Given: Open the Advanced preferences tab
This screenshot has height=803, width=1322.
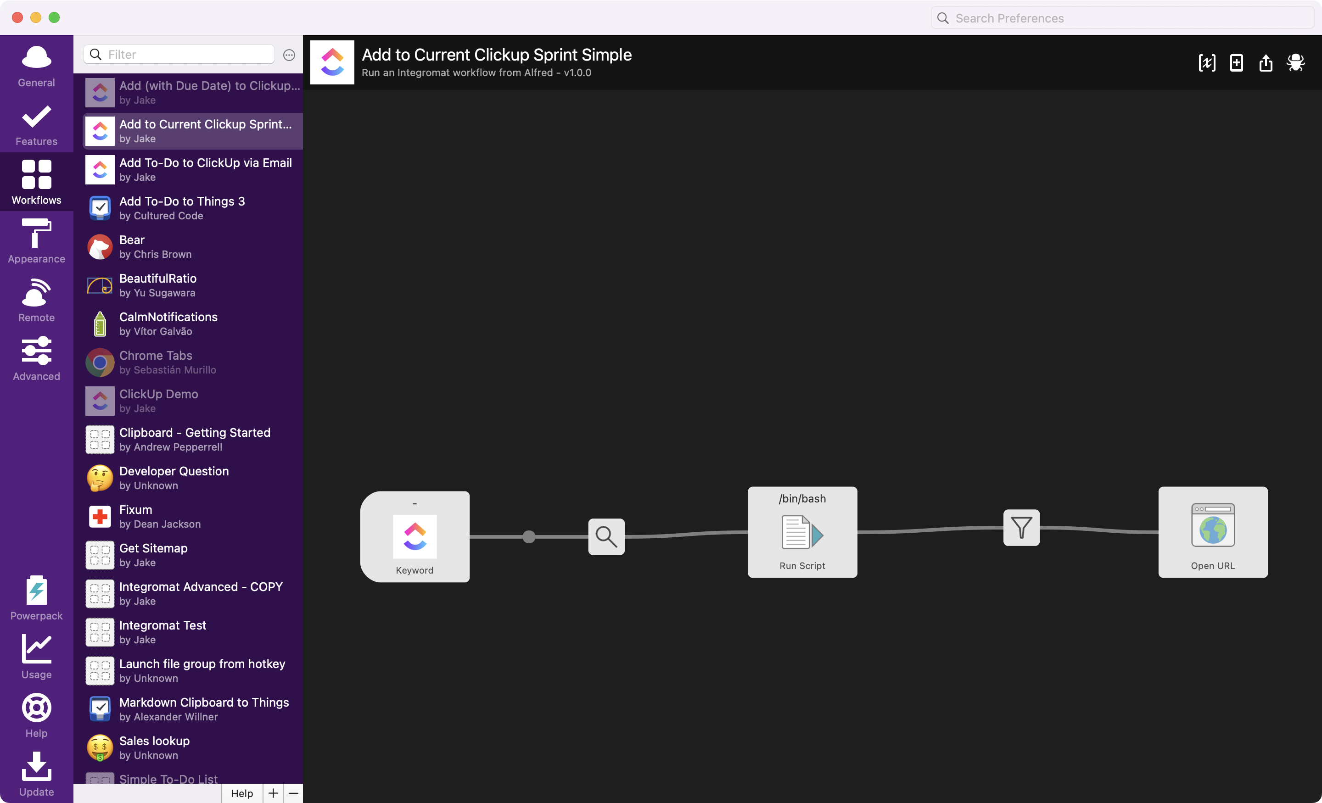Looking at the screenshot, I should [x=36, y=358].
